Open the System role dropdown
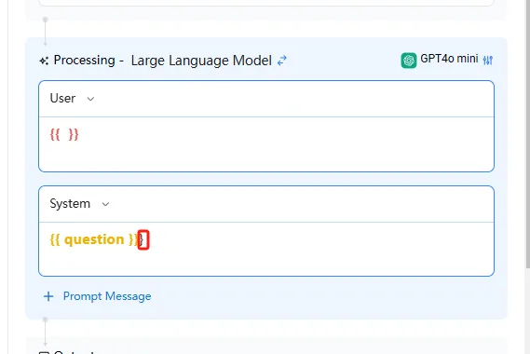530x354 pixels. 79,204
